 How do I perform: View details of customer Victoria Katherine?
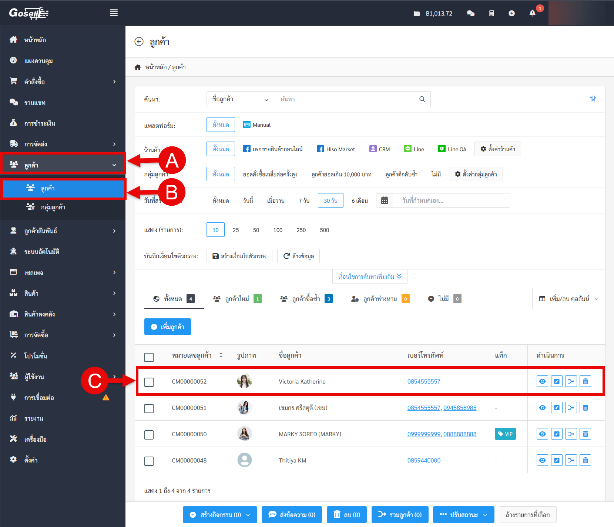(x=542, y=381)
